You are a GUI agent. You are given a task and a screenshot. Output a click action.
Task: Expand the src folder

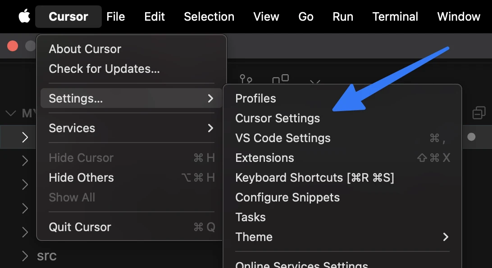point(25,256)
